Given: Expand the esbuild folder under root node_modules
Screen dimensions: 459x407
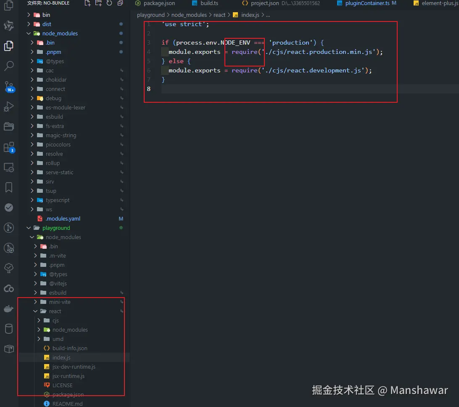Looking at the screenshot, I should (x=74, y=117).
